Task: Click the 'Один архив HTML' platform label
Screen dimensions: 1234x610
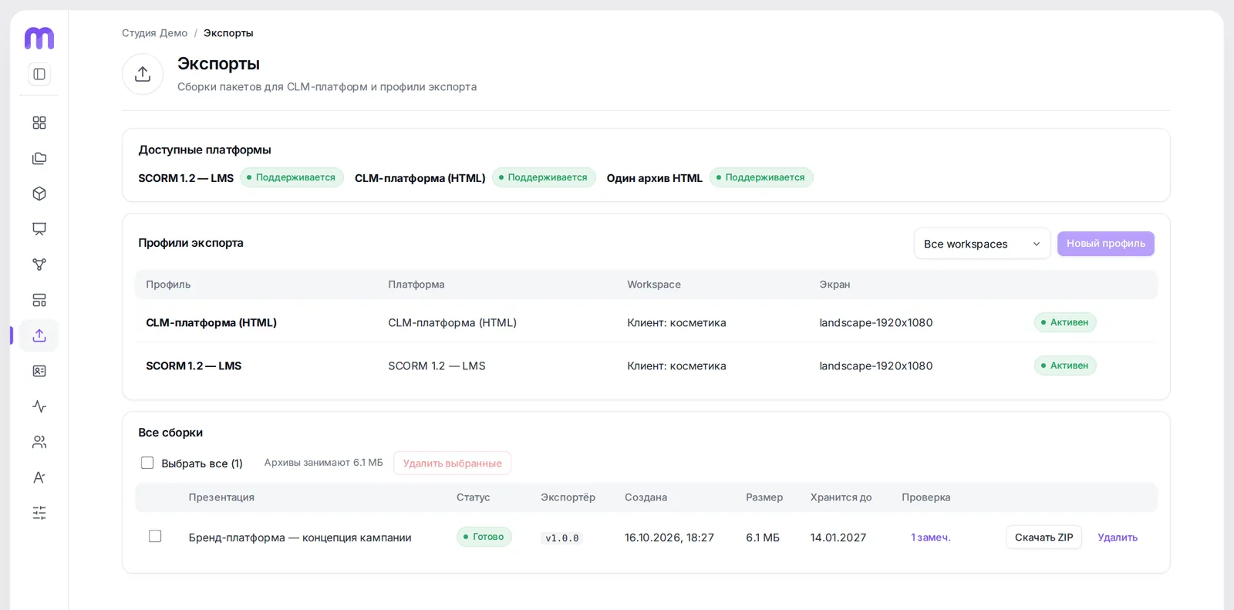Action: coord(655,178)
